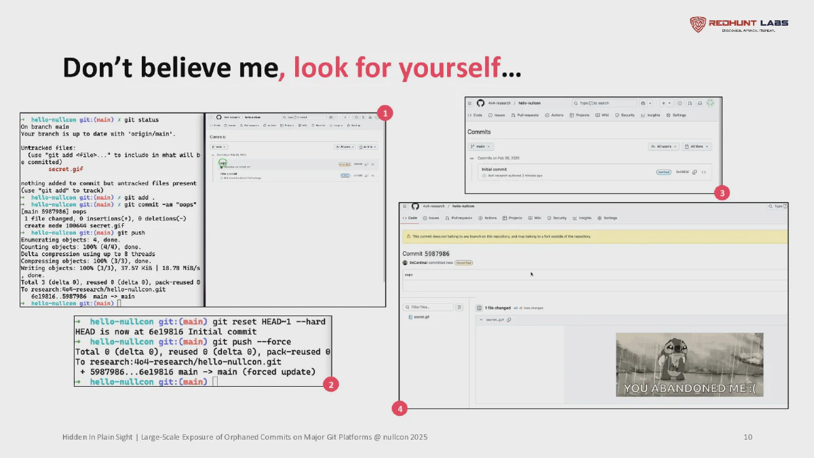Open the Pull requests tab in screenshot 3
The image size is (814, 458).
[x=524, y=115]
